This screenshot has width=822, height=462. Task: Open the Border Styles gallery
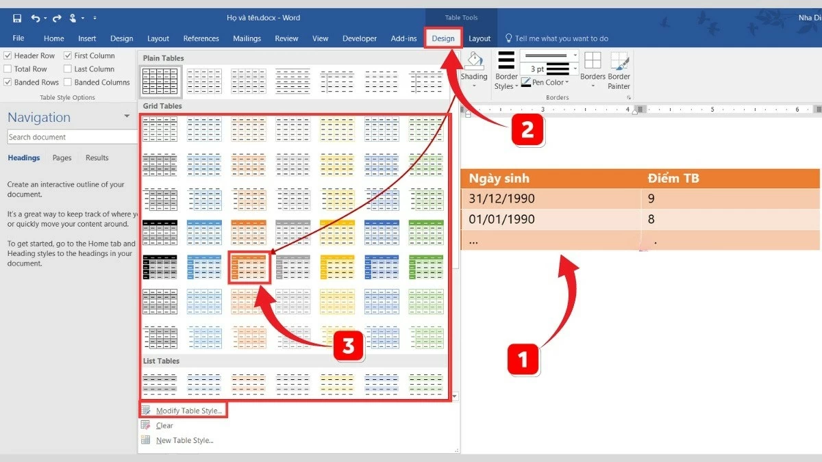pos(506,70)
